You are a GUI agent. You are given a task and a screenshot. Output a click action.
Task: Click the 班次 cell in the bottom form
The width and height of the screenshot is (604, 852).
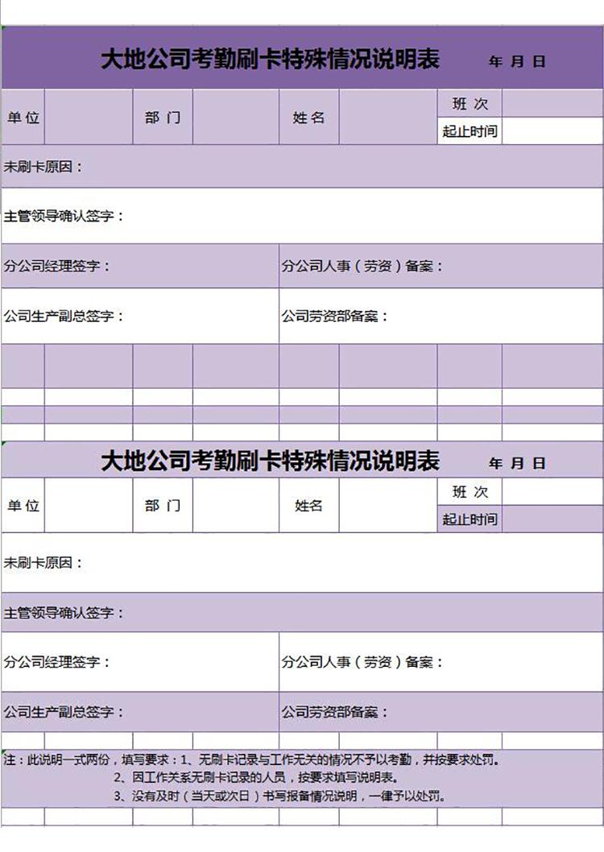pyautogui.click(x=470, y=492)
